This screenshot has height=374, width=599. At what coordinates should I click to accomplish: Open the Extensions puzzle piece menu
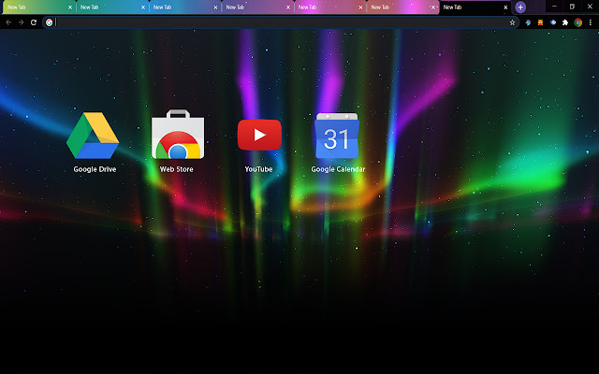[564, 22]
